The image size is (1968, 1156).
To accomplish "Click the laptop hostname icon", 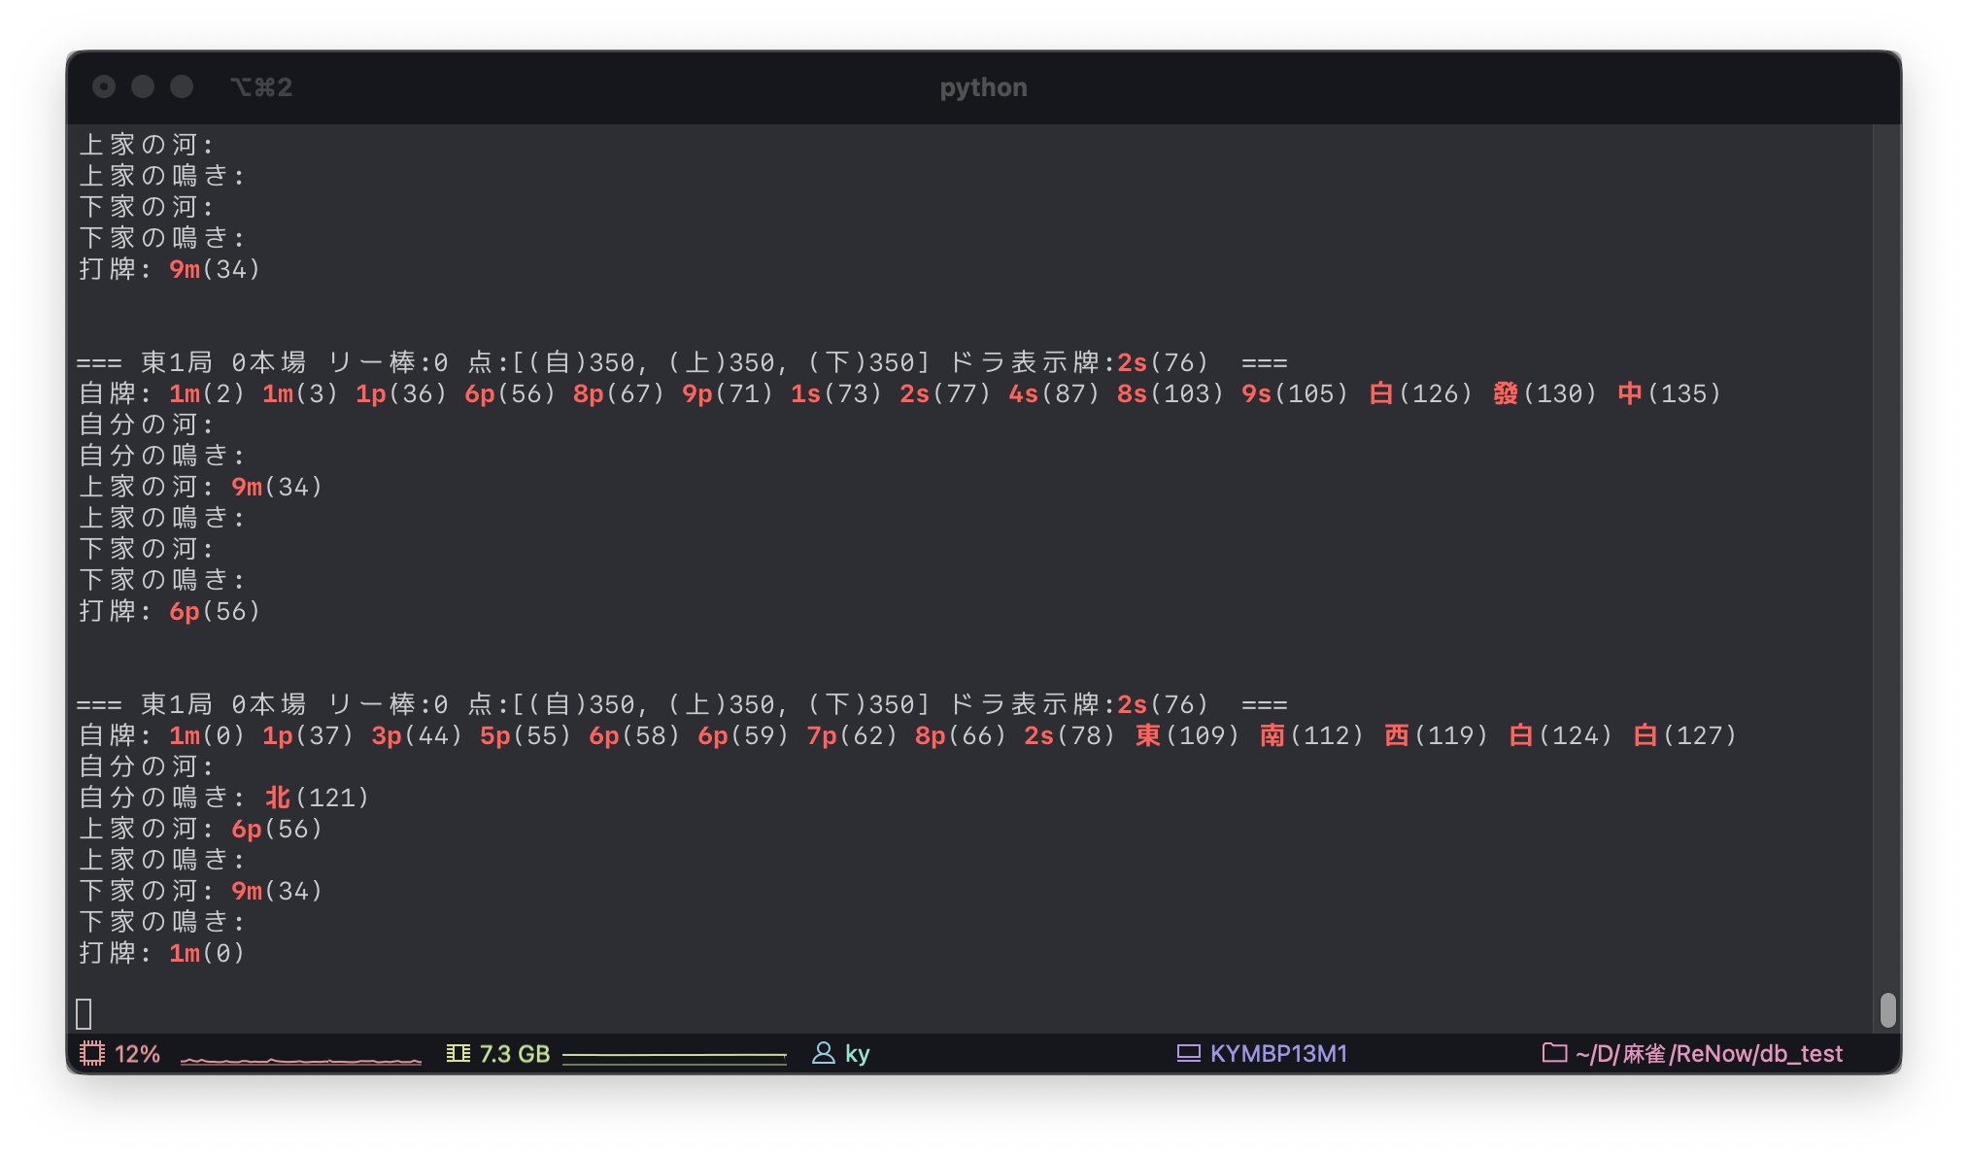I will 1188,1053.
